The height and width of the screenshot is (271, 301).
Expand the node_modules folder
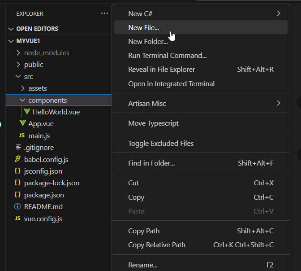pyautogui.click(x=18, y=53)
